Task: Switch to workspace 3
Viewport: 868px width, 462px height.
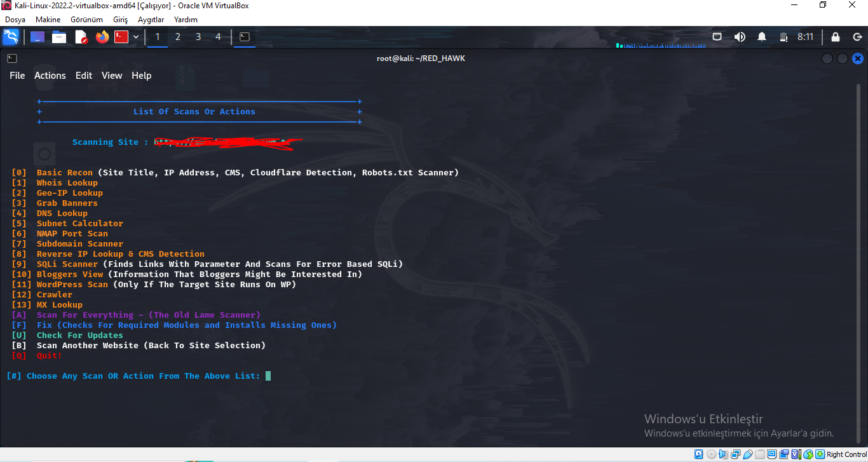Action: (198, 37)
